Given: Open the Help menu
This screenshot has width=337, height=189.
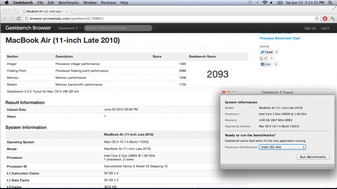Looking at the screenshot, I should [124, 3].
